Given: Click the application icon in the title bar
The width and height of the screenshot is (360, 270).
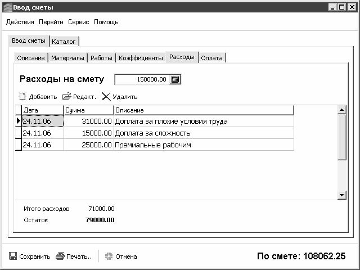Looking at the screenshot, I should [x=8, y=7].
